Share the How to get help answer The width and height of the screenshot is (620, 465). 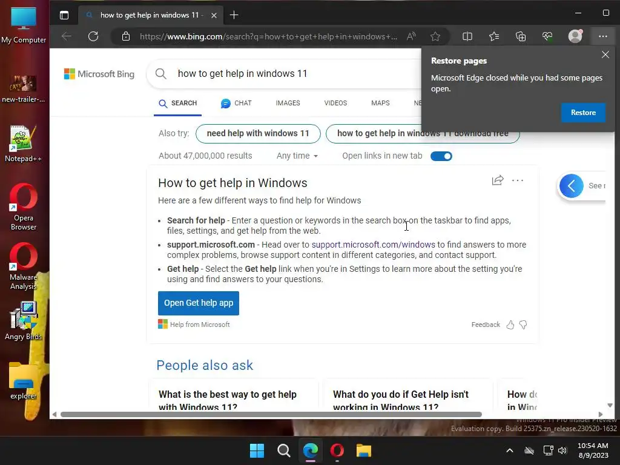(x=498, y=180)
